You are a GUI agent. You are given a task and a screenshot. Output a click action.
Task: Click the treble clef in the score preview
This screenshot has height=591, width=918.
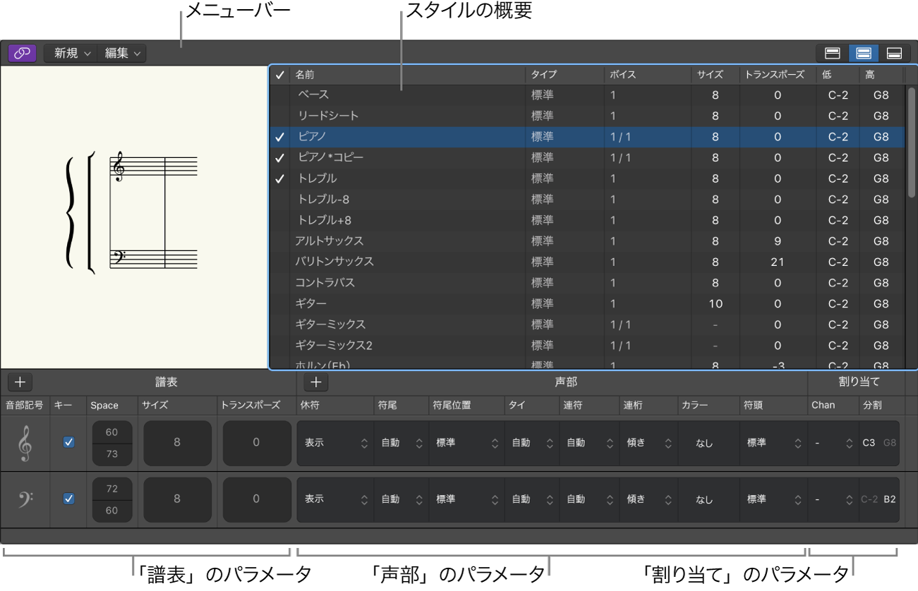[x=119, y=167]
